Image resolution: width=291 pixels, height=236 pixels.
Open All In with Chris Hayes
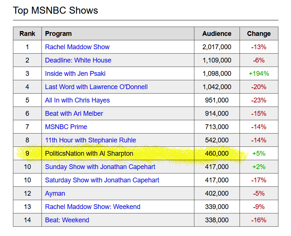pyautogui.click(x=77, y=100)
